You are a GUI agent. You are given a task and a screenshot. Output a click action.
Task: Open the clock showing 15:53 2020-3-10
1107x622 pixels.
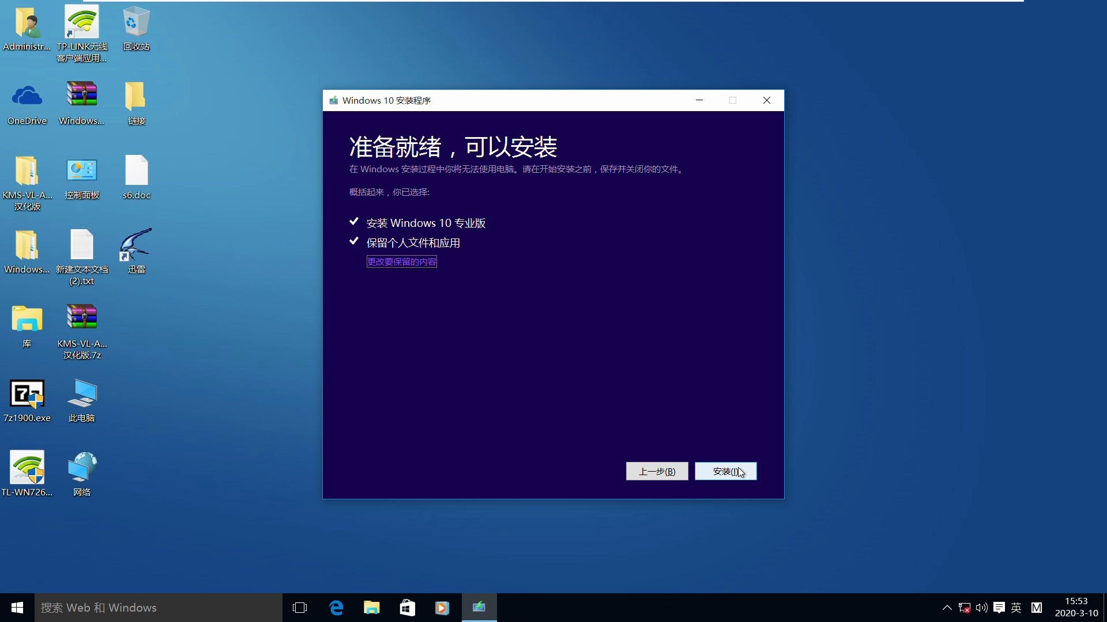point(1076,608)
